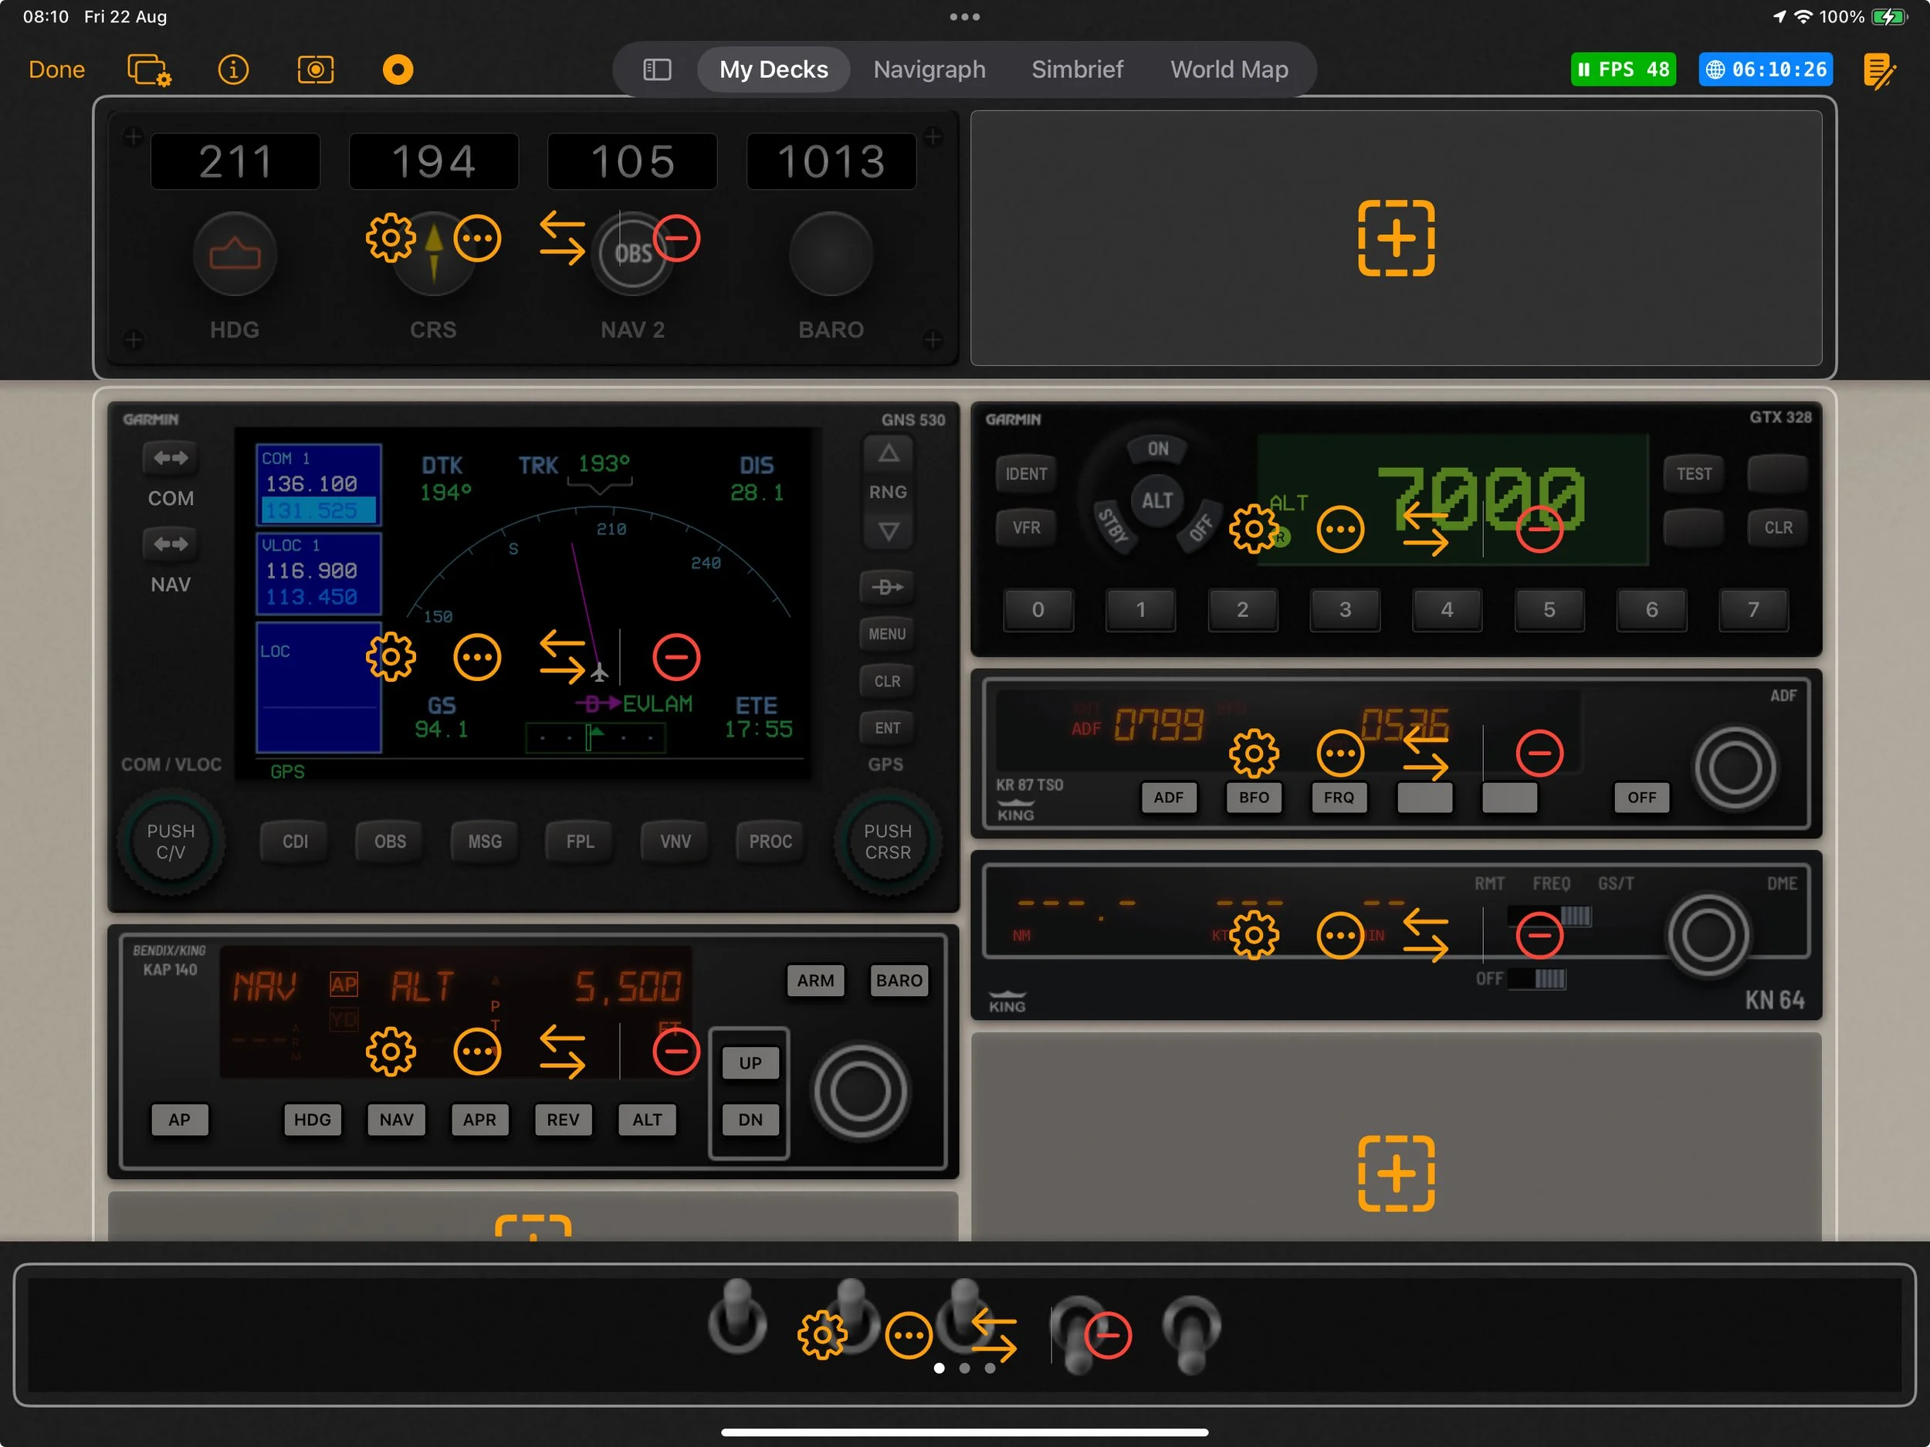Tap Done to exit edit mode

pyautogui.click(x=56, y=69)
